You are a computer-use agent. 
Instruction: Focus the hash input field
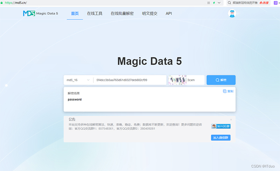coord(130,80)
